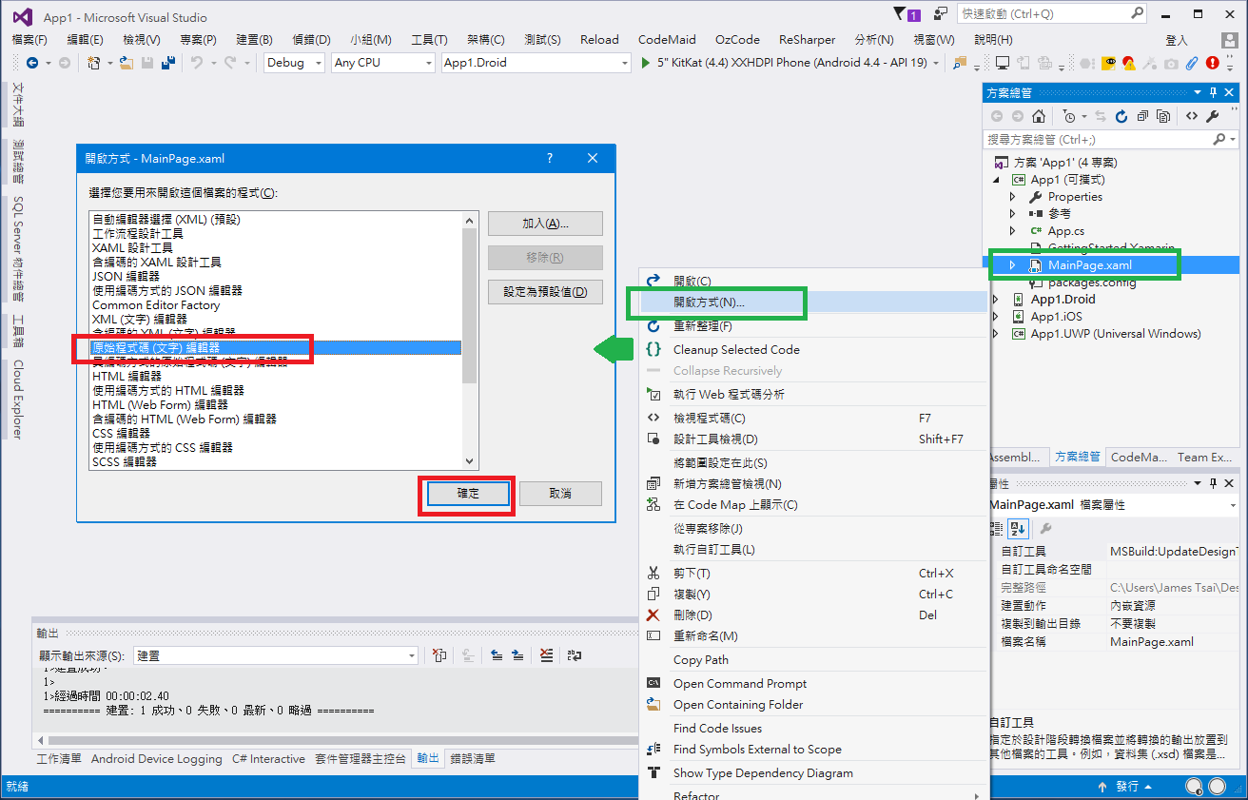Expand the App1.Droid project node
This screenshot has height=800, width=1248.
[x=996, y=300]
